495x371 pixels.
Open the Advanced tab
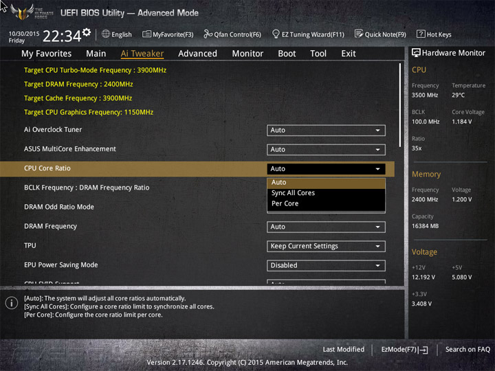pyautogui.click(x=197, y=54)
